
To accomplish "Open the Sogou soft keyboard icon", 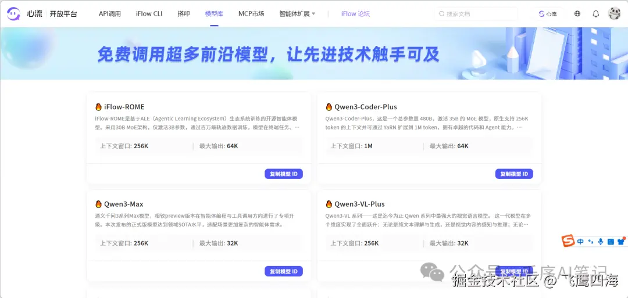I will point(611,241).
